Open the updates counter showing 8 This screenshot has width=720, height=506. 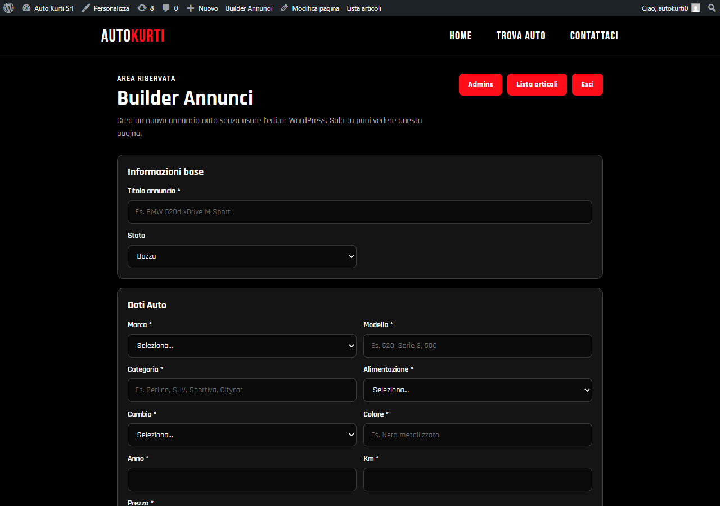click(146, 8)
